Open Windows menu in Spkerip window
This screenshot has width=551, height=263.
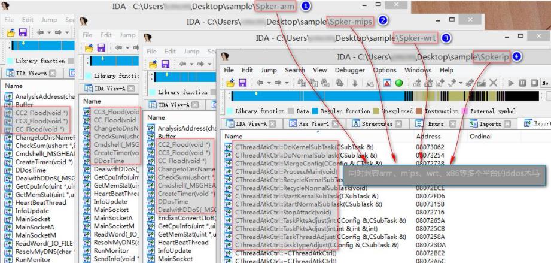point(418,70)
